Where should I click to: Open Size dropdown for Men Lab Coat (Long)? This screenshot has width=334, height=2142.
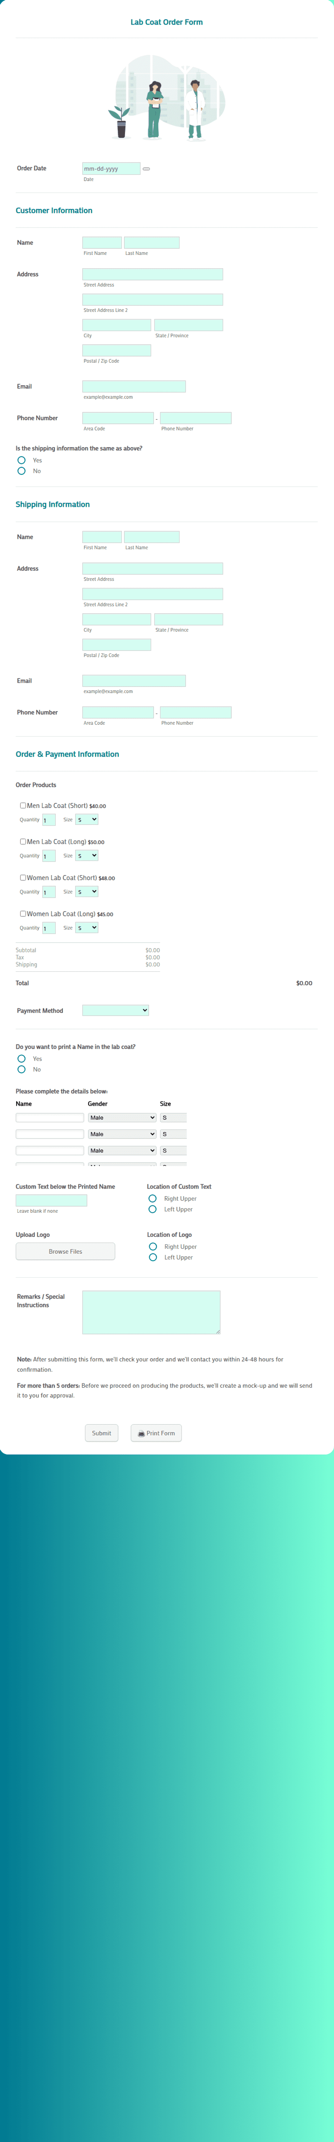[x=87, y=856]
